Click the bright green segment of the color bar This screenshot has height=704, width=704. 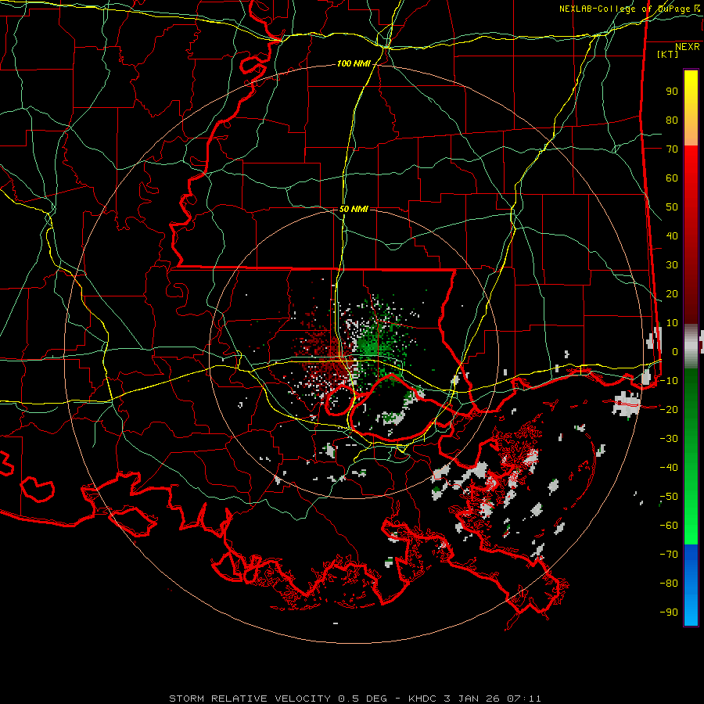pos(691,516)
